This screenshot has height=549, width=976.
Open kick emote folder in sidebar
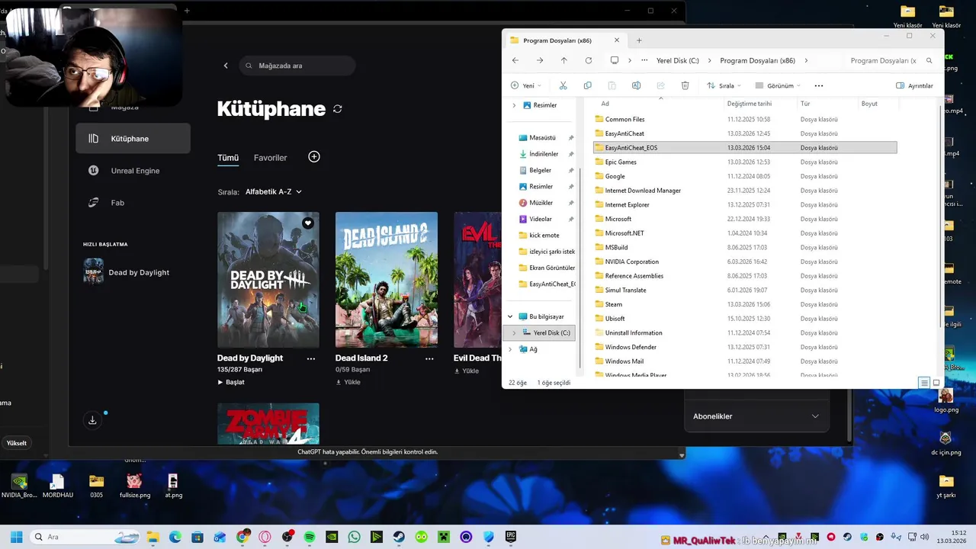coord(544,235)
